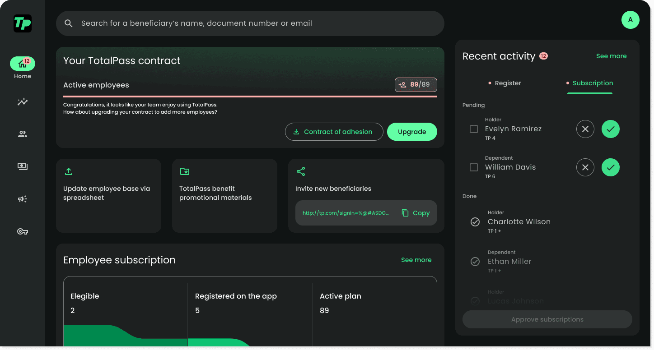Click the share icon on invite card

point(301,171)
